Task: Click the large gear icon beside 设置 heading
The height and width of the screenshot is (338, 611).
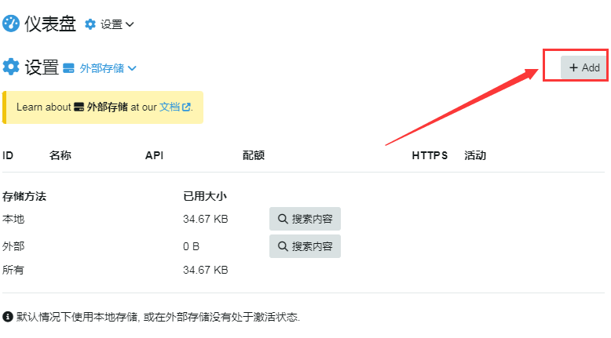Action: [x=11, y=67]
